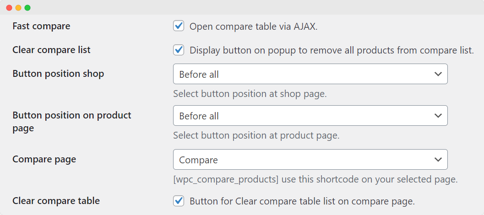Viewport: 484px width, 215px height.
Task: Click the "Display button on popup" checkbox text
Action: 332,50
